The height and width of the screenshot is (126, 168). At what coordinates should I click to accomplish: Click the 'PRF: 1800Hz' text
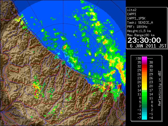[137, 27]
